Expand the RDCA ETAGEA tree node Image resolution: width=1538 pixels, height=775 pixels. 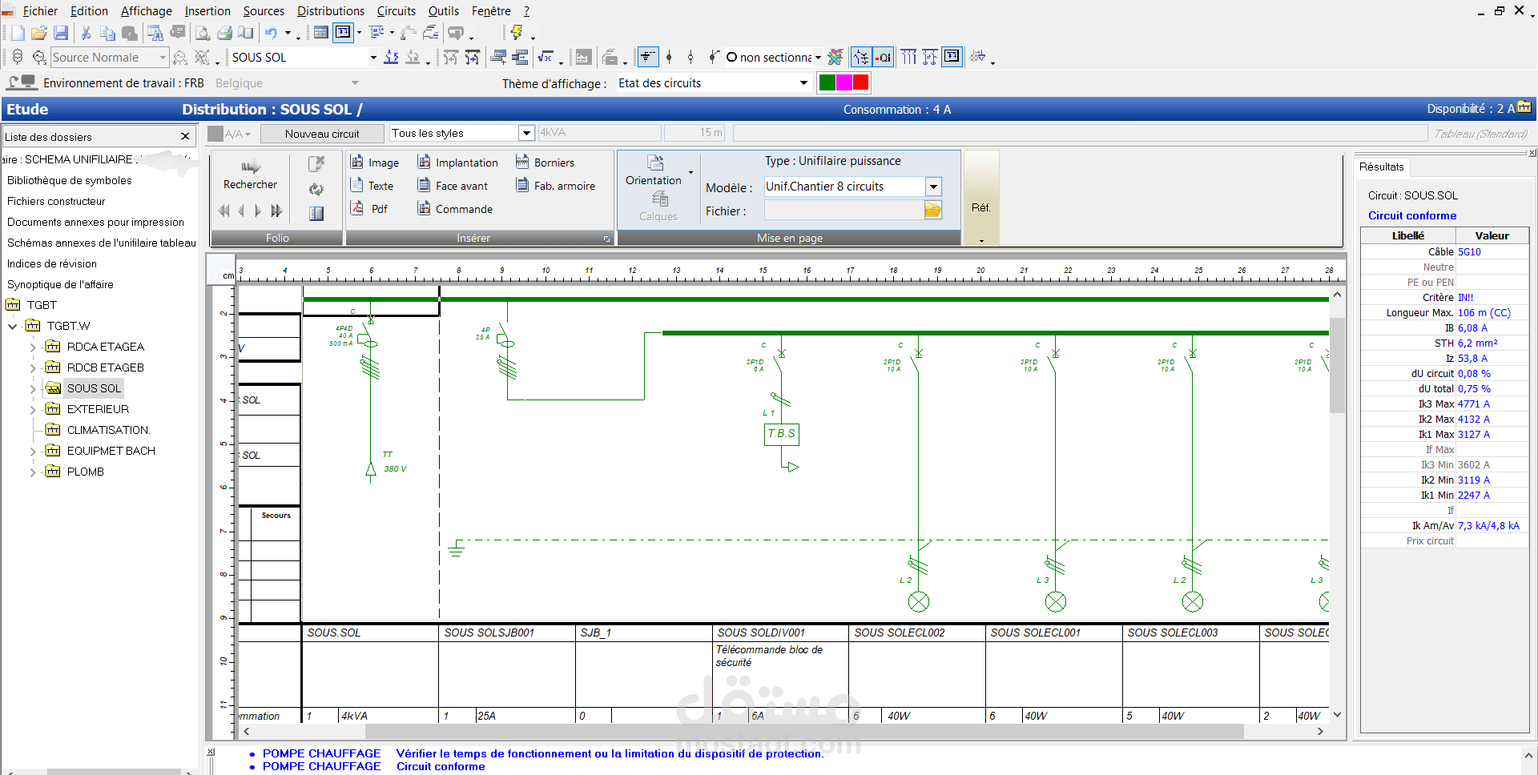tap(33, 347)
